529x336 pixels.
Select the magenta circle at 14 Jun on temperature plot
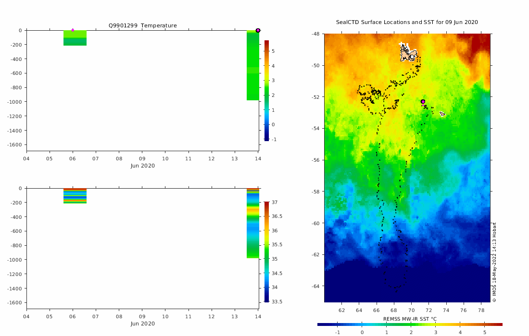(x=258, y=30)
